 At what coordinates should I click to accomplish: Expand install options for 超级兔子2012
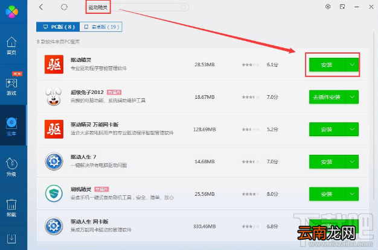click(352, 97)
